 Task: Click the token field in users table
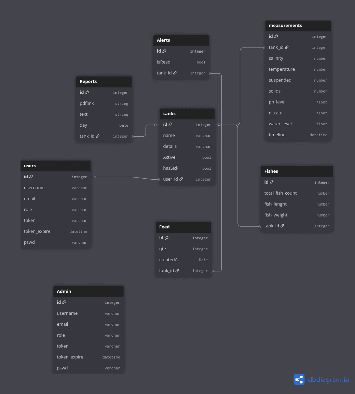55,220
